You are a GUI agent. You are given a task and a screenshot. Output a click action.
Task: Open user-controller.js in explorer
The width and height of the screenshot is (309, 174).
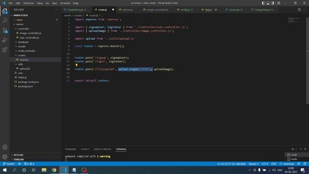pos(29,38)
